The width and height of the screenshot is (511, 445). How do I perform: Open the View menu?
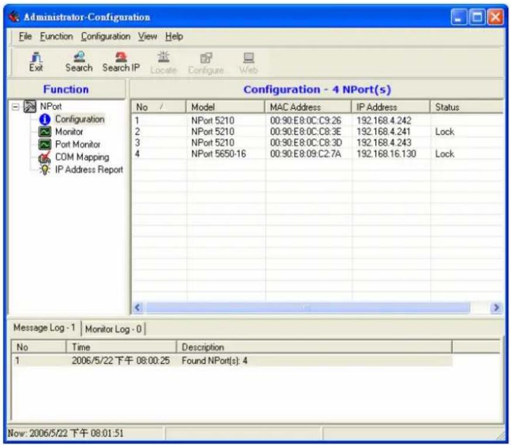pyautogui.click(x=148, y=36)
